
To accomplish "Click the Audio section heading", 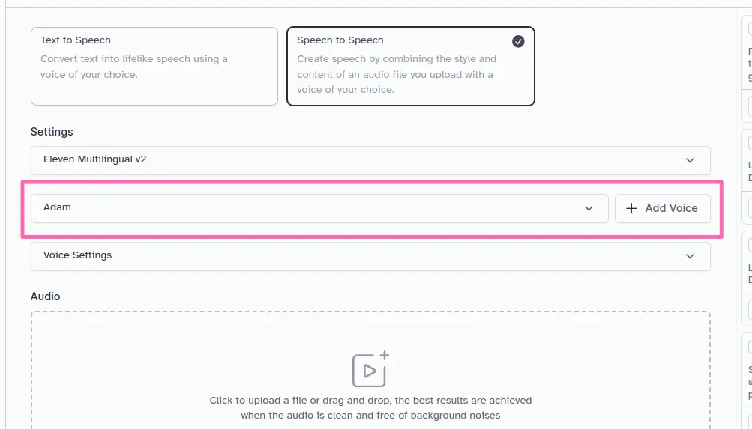I will point(46,296).
